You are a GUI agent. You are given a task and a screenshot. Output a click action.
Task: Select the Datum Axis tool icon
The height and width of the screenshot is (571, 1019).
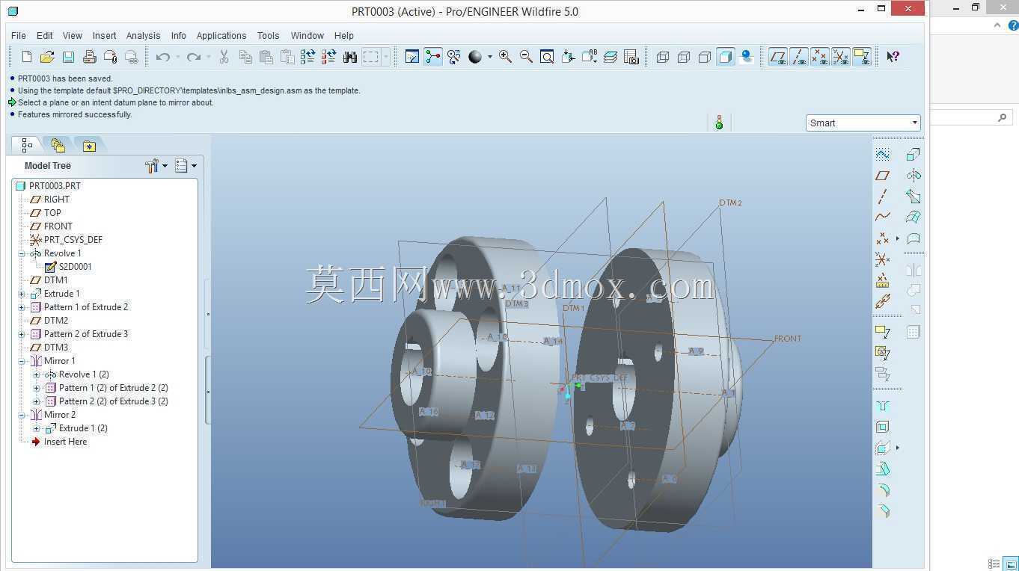pos(883,197)
